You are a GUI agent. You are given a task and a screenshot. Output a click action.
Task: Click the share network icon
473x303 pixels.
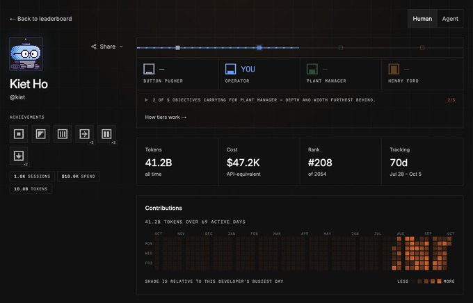click(x=94, y=47)
